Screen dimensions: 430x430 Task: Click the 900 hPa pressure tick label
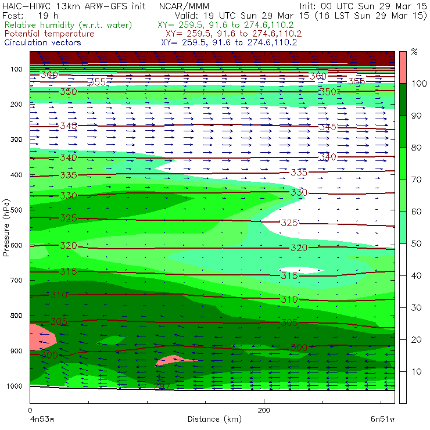click(x=16, y=351)
